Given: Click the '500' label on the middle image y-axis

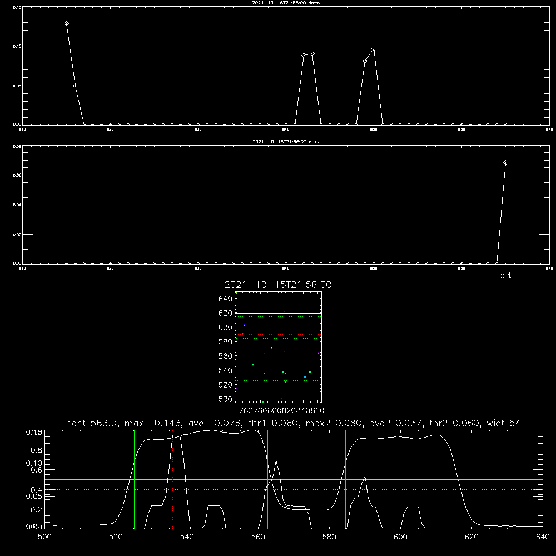Looking at the screenshot, I should click(x=226, y=399).
